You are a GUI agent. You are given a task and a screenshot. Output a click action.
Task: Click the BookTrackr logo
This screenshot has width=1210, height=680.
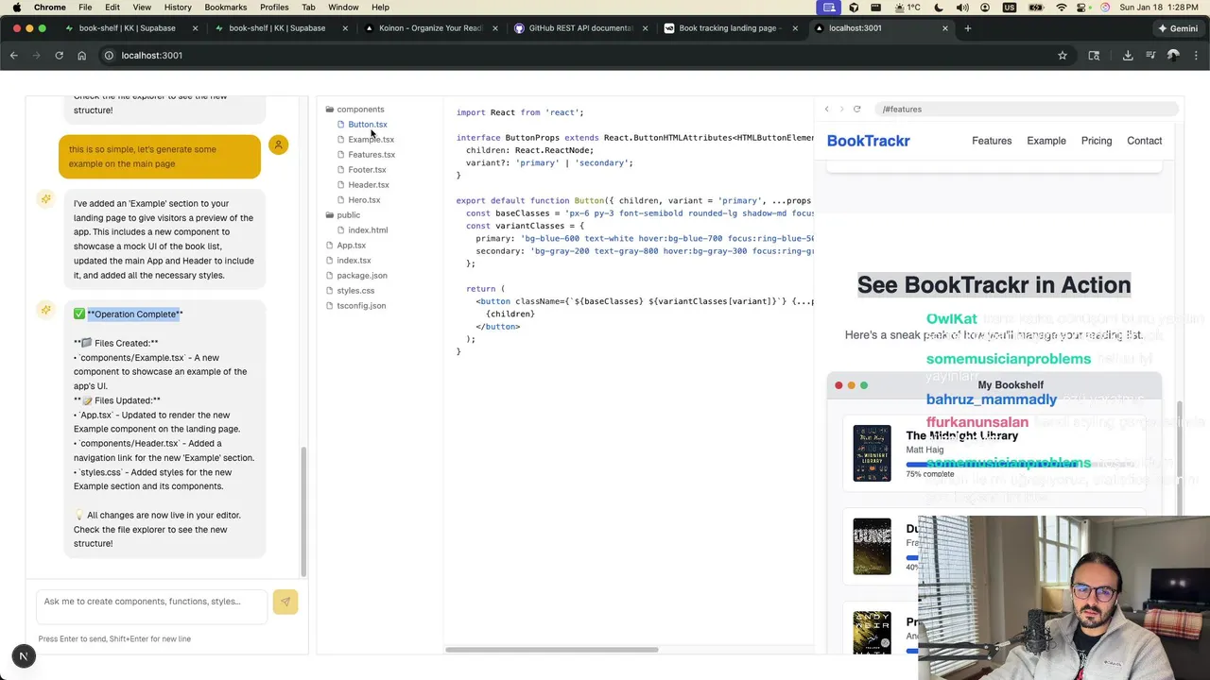point(869,141)
